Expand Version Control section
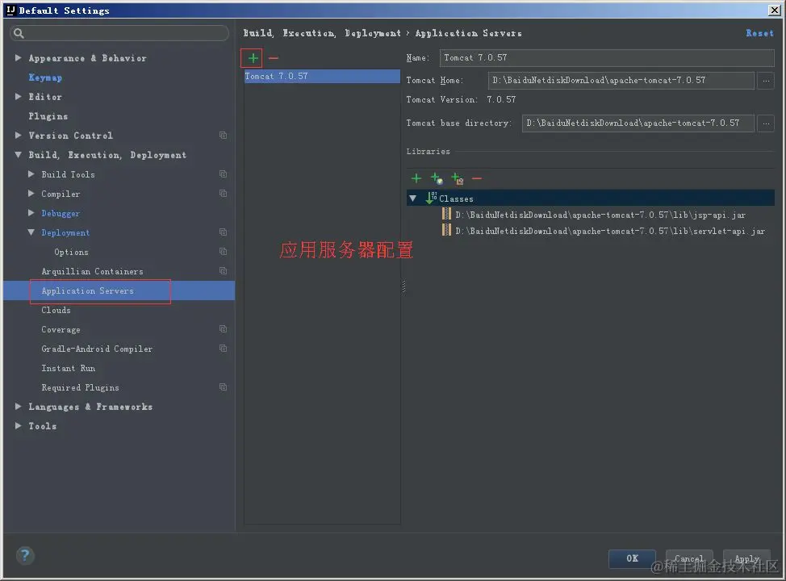Viewport: 786px width, 581px height. 18,136
